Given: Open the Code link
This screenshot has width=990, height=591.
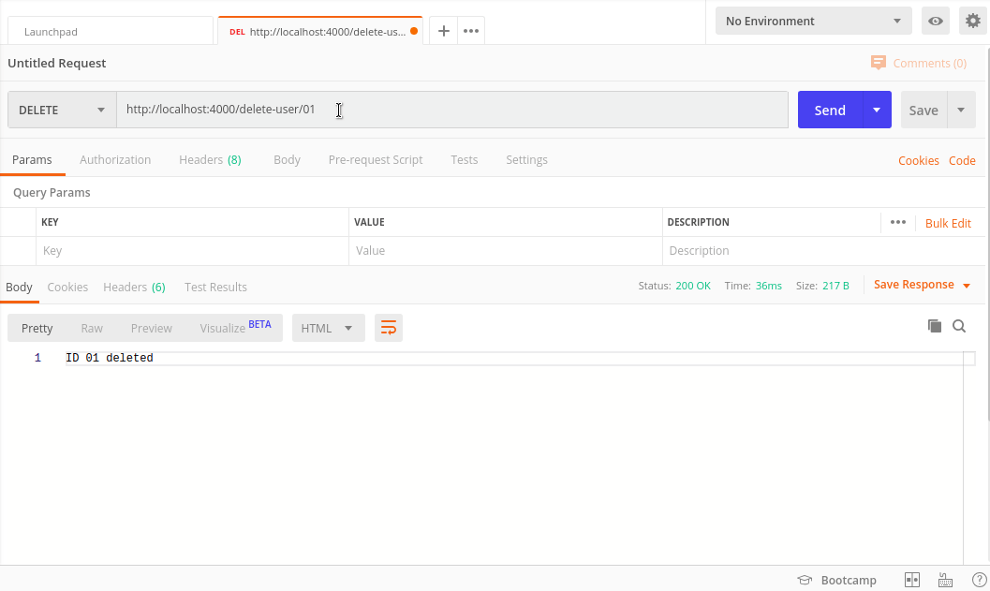Looking at the screenshot, I should tap(962, 160).
